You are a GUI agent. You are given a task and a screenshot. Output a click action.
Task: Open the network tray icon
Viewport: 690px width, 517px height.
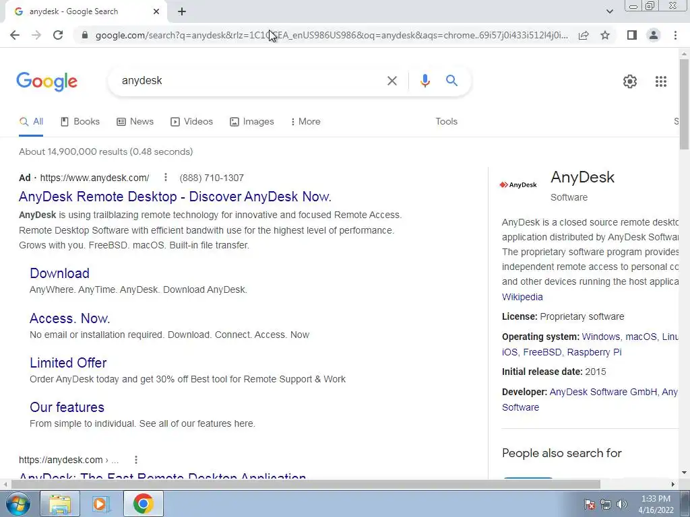606,504
